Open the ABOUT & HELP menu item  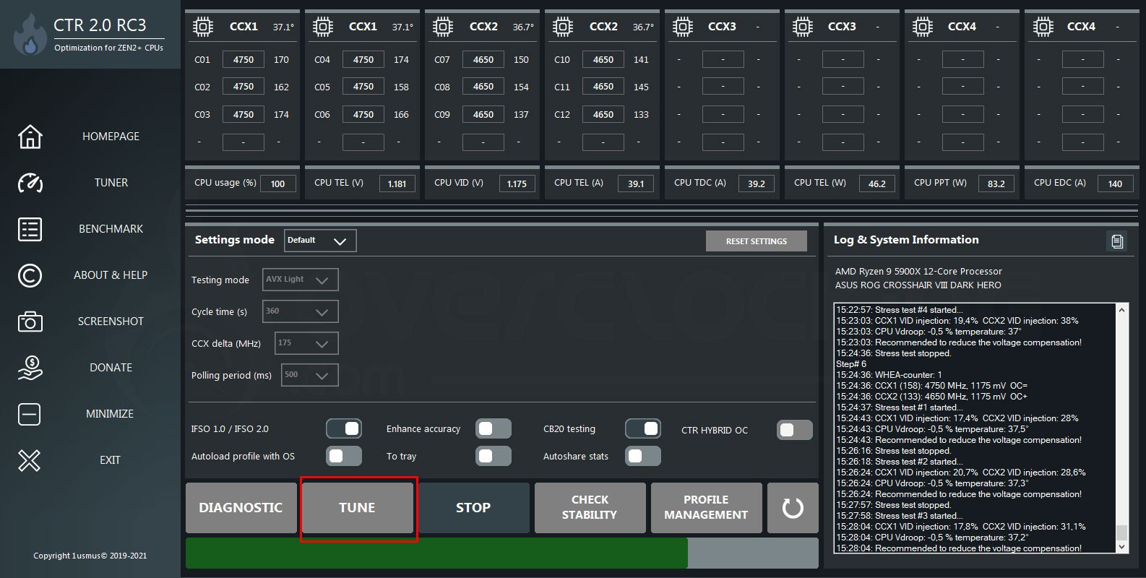[111, 275]
